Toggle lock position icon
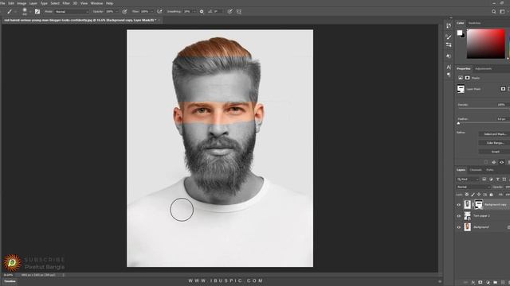 (x=479, y=195)
